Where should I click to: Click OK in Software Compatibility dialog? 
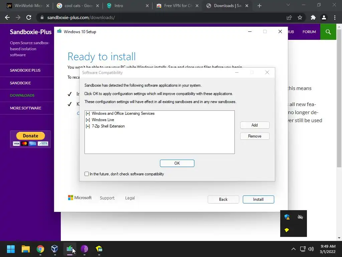[177, 163]
